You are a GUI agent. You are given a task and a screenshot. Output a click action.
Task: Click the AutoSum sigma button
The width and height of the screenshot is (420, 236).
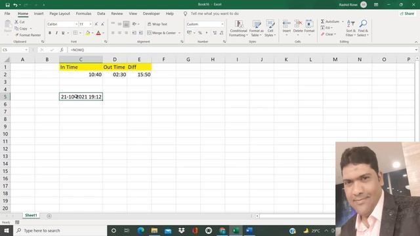click(x=329, y=22)
